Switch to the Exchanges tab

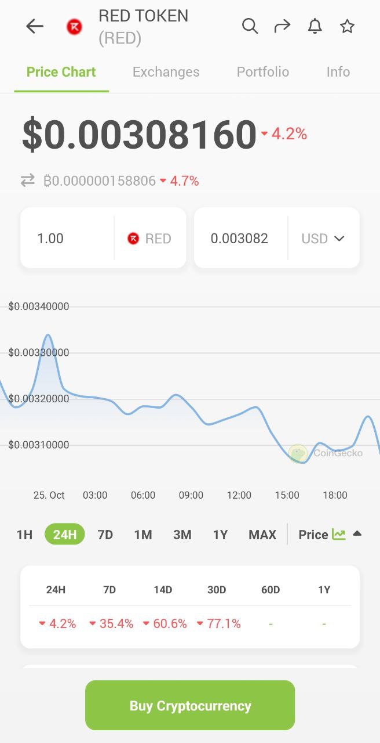coord(166,72)
